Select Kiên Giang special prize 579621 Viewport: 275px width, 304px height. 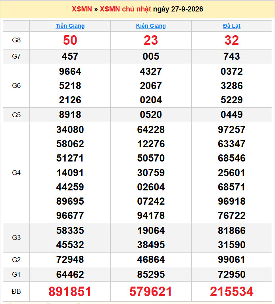(x=151, y=291)
